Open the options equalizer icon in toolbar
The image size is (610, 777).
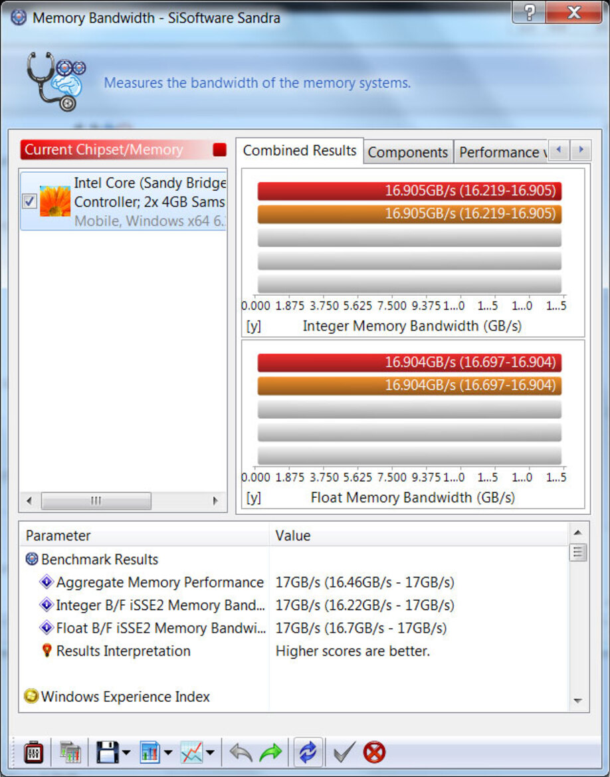pyautogui.click(x=34, y=752)
